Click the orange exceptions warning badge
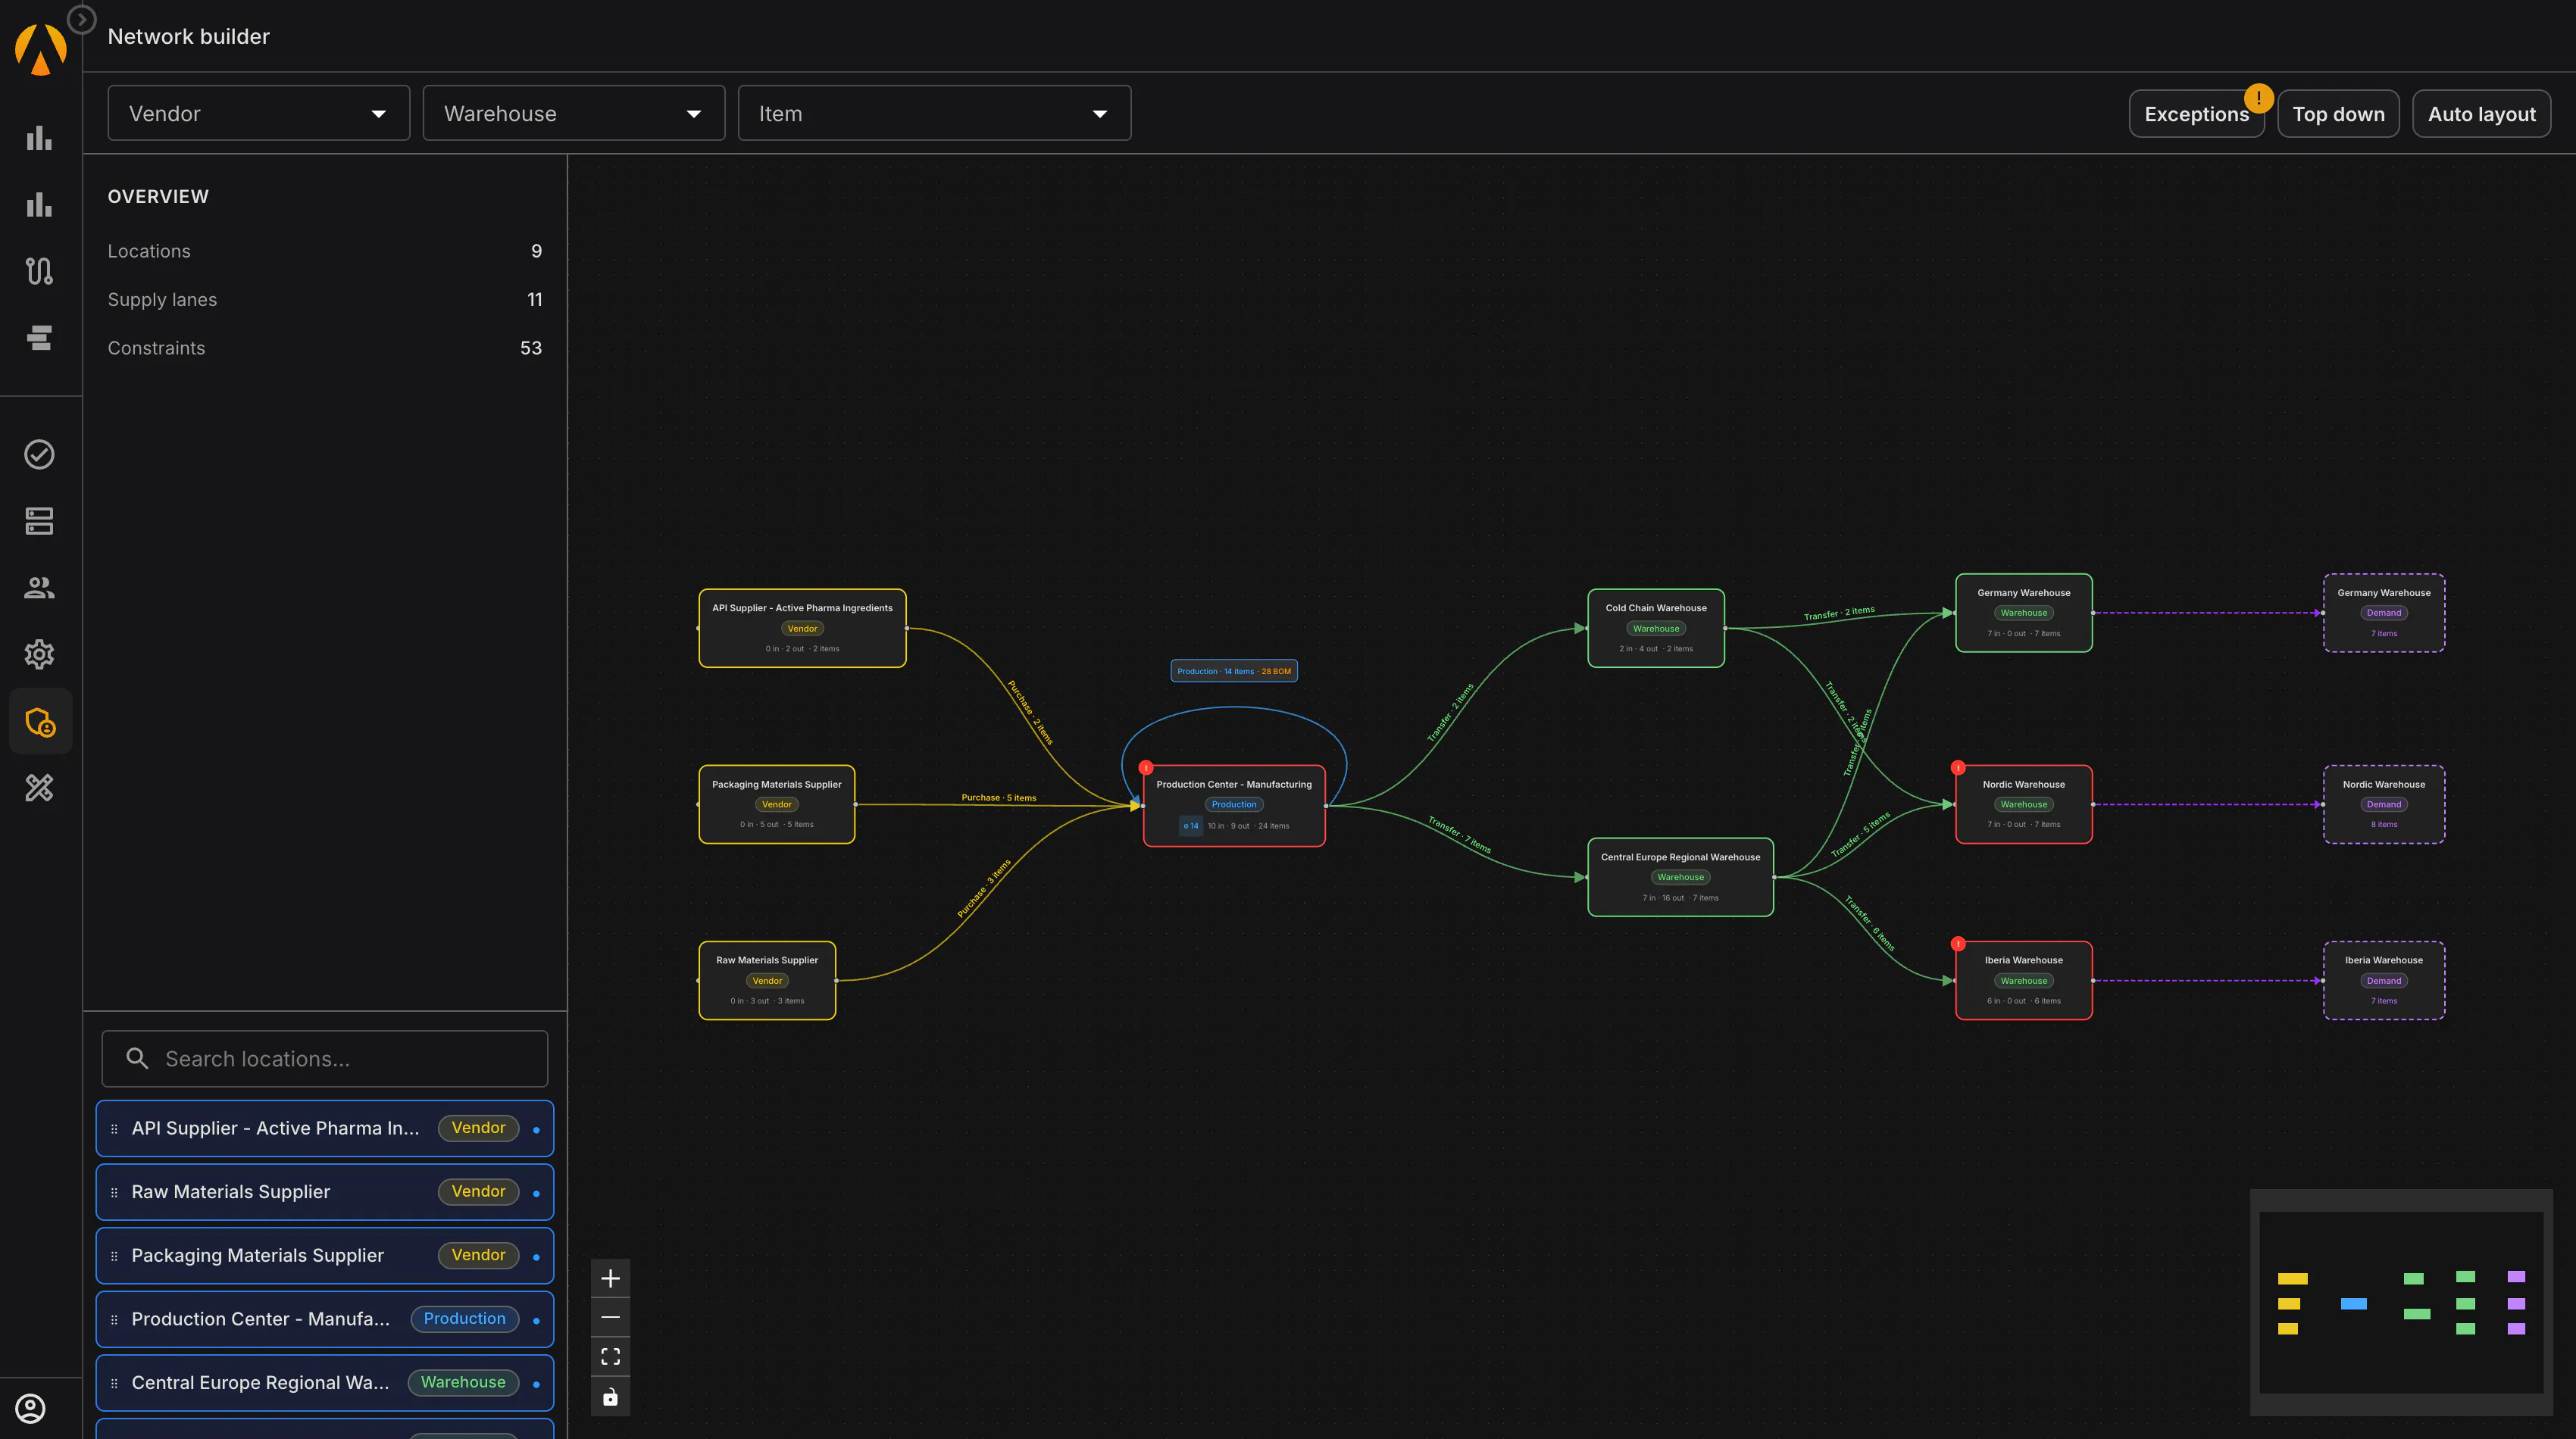This screenshot has width=2576, height=1439. point(2258,98)
